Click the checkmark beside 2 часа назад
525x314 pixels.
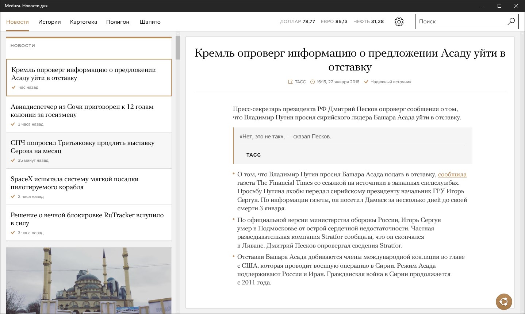(x=13, y=196)
